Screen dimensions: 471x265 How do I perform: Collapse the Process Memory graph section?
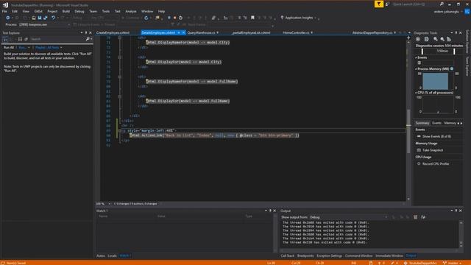(x=416, y=68)
